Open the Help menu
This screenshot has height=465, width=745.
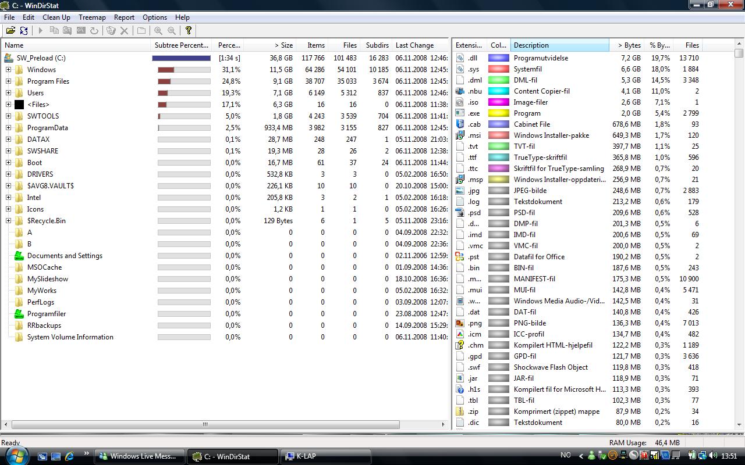coord(182,17)
